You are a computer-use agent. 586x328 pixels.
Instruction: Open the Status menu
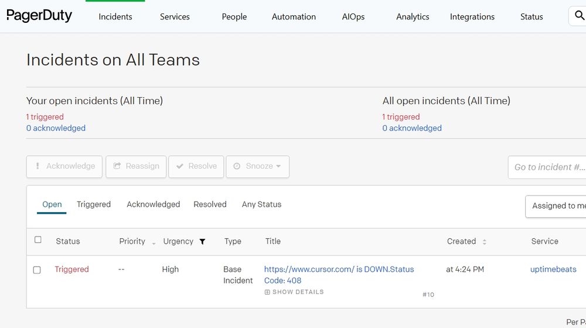click(x=532, y=17)
